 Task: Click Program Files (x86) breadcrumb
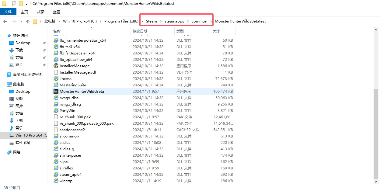point(121,21)
